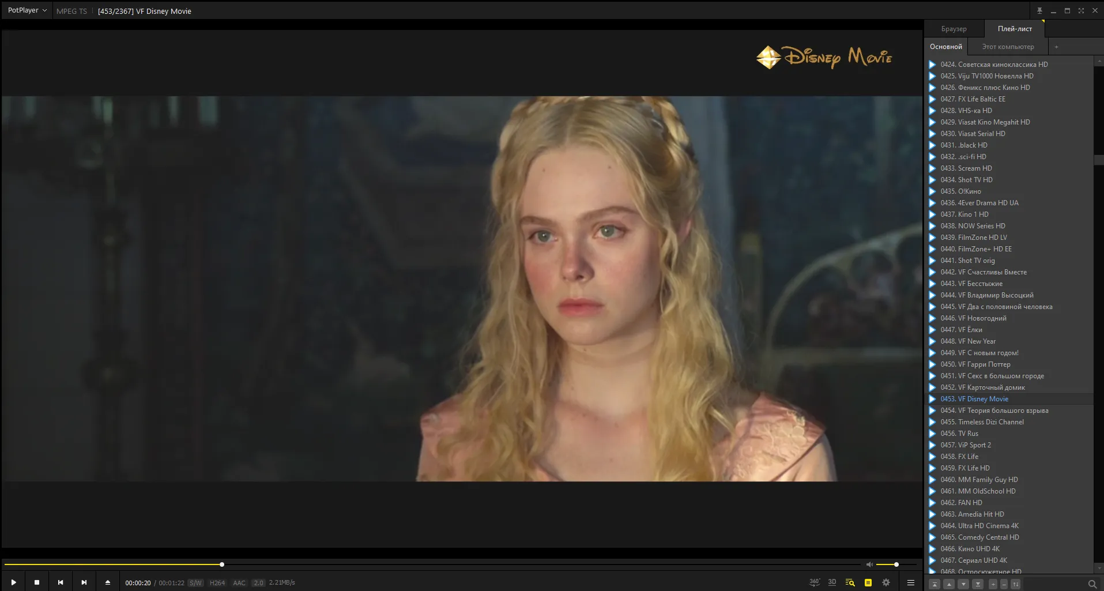Move selected playlist item down

click(963, 584)
